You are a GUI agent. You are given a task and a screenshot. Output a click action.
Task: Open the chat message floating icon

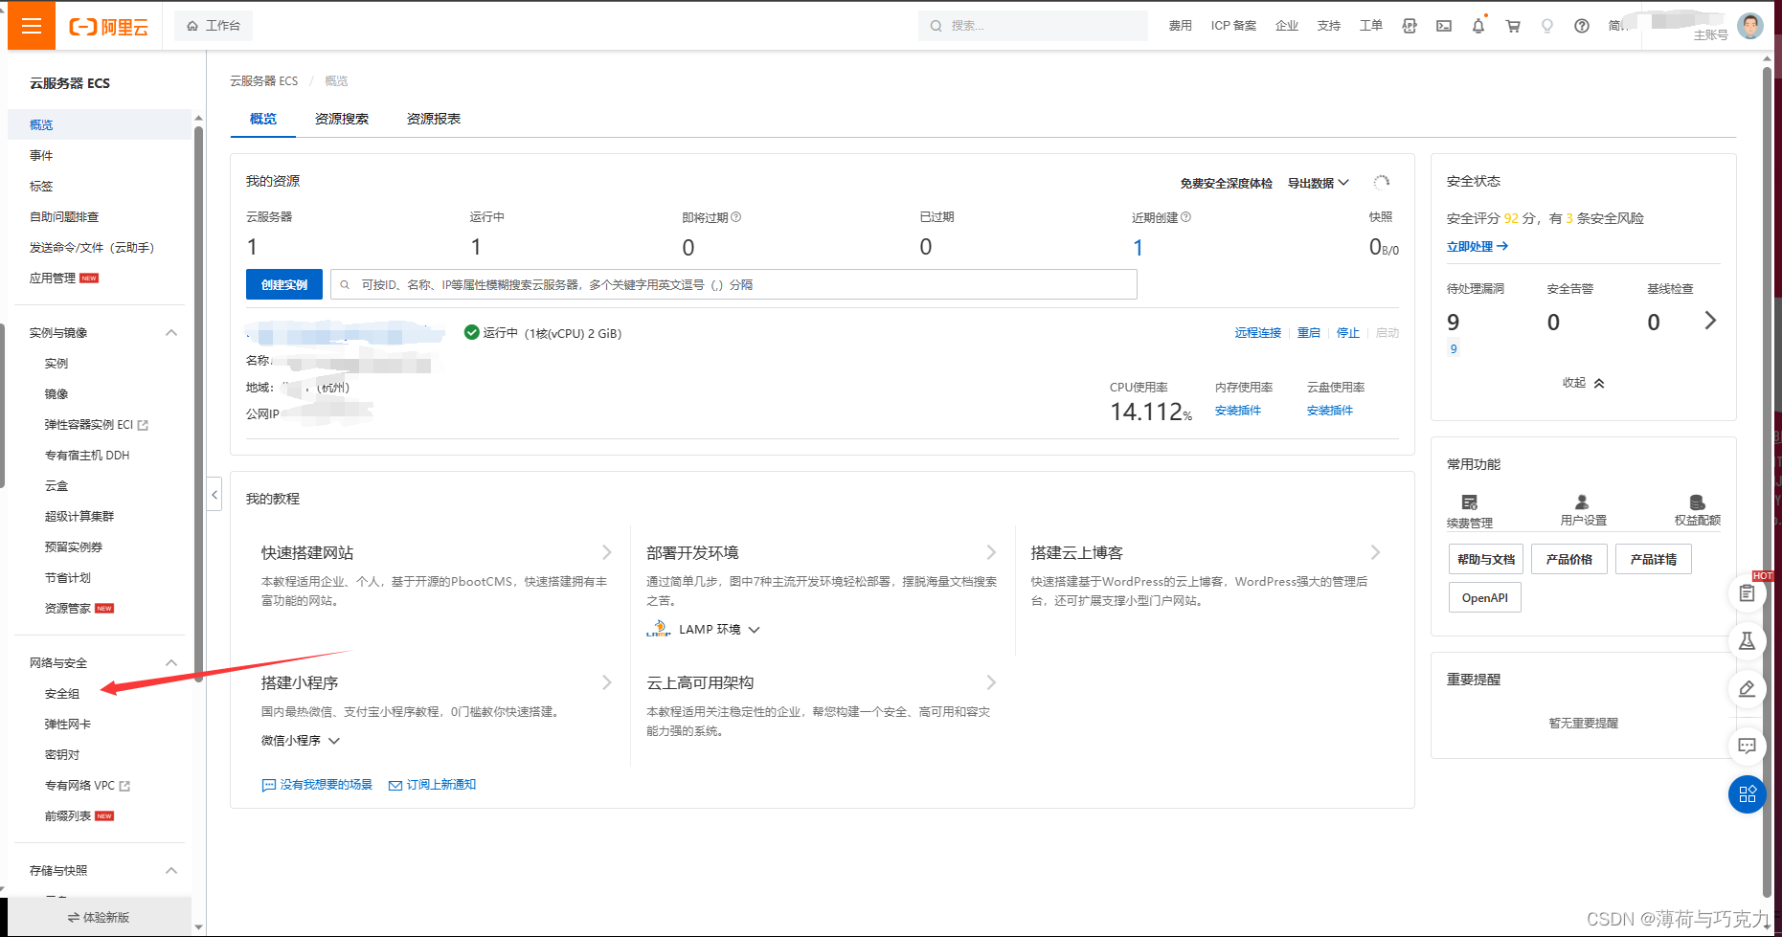tap(1748, 746)
